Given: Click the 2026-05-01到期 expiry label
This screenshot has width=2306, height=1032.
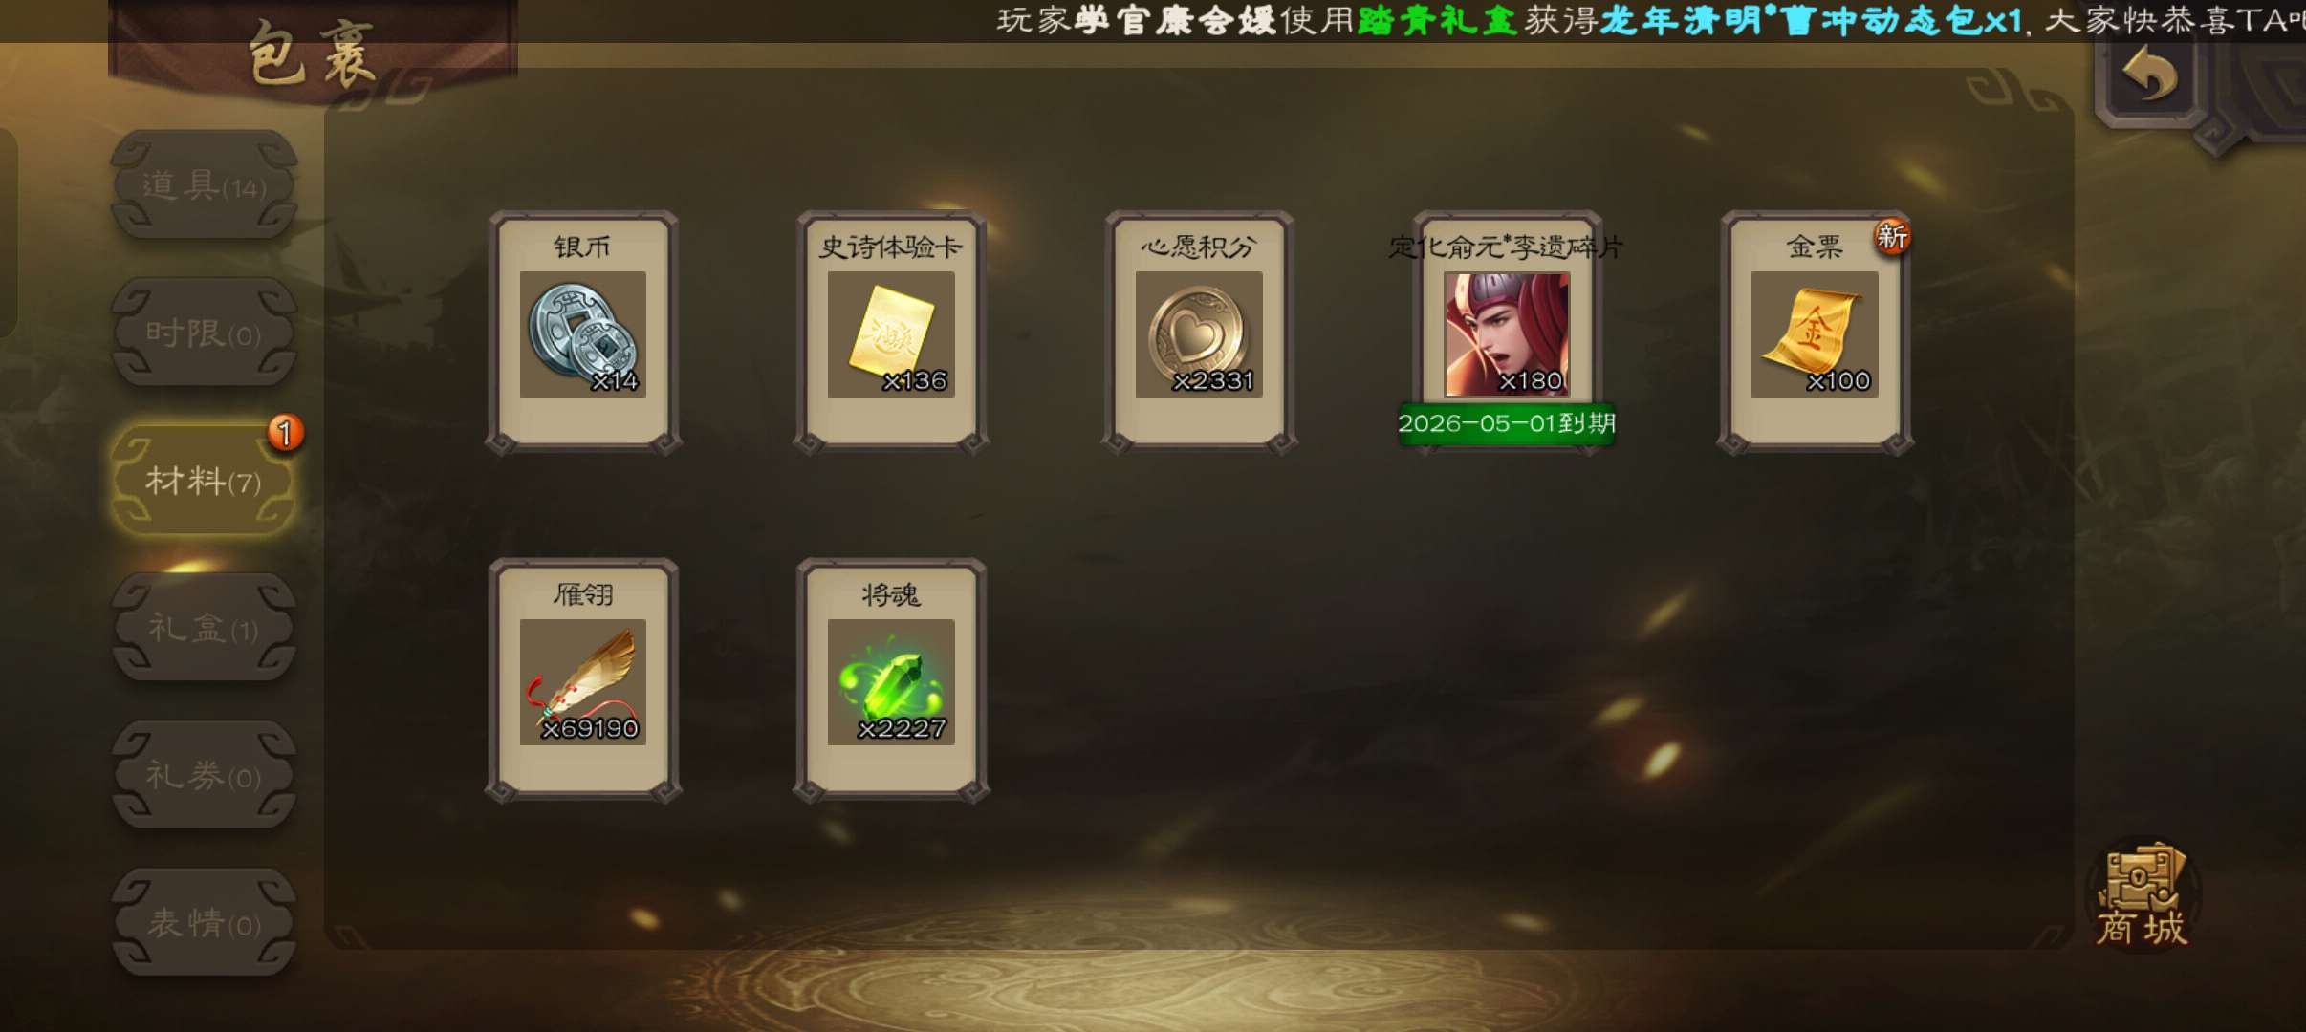Looking at the screenshot, I should pyautogui.click(x=1506, y=423).
